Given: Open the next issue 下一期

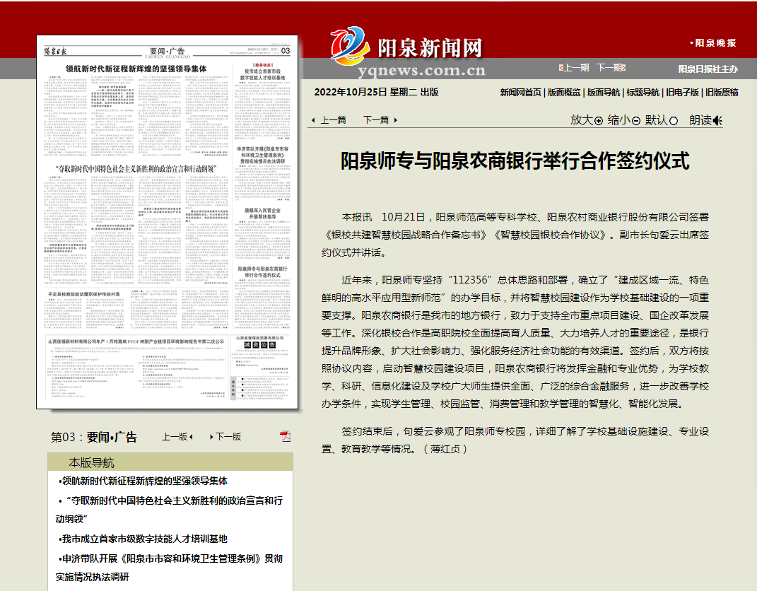Looking at the screenshot, I should [x=611, y=68].
